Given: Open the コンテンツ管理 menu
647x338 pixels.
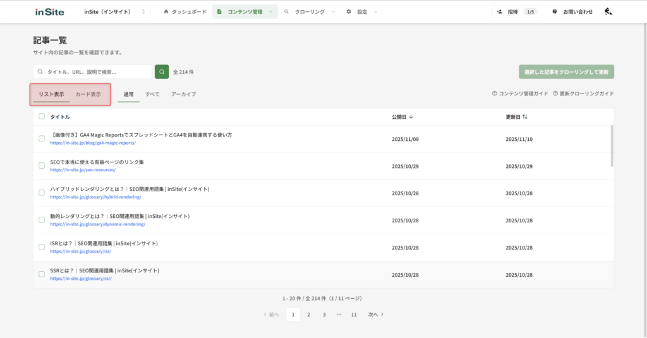Looking at the screenshot, I should coord(245,11).
